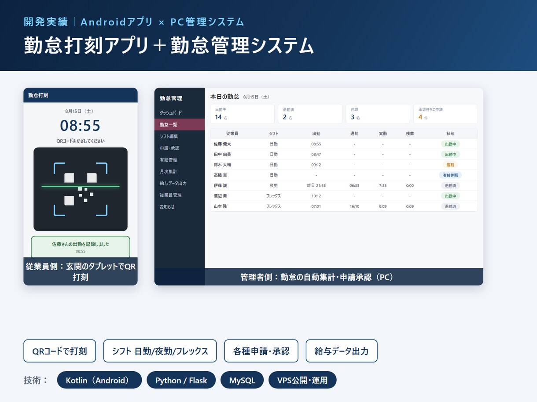
Task: Click the 勤怠打刻 app header
Action: click(81, 95)
